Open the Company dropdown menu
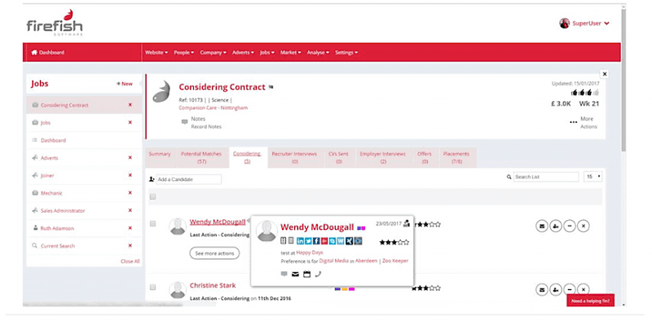 pyautogui.click(x=213, y=53)
